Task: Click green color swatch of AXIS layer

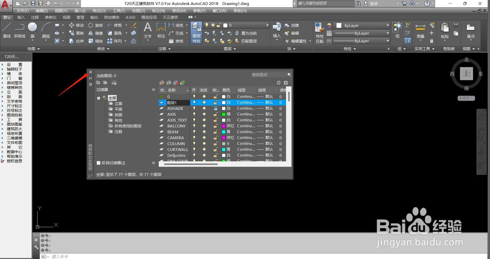Action: pyautogui.click(x=224, y=114)
